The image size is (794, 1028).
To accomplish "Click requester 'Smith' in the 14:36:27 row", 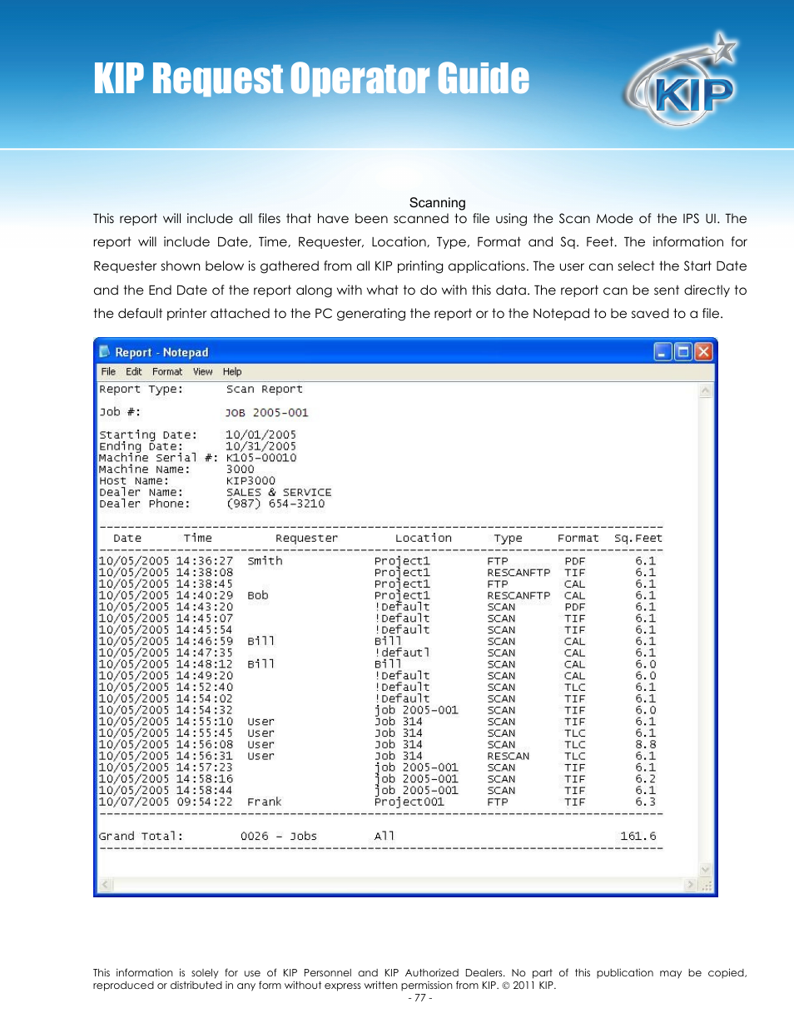I will point(265,561).
